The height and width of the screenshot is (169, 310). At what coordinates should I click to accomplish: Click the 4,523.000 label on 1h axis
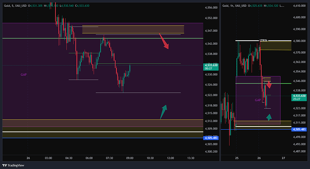tap(299, 108)
